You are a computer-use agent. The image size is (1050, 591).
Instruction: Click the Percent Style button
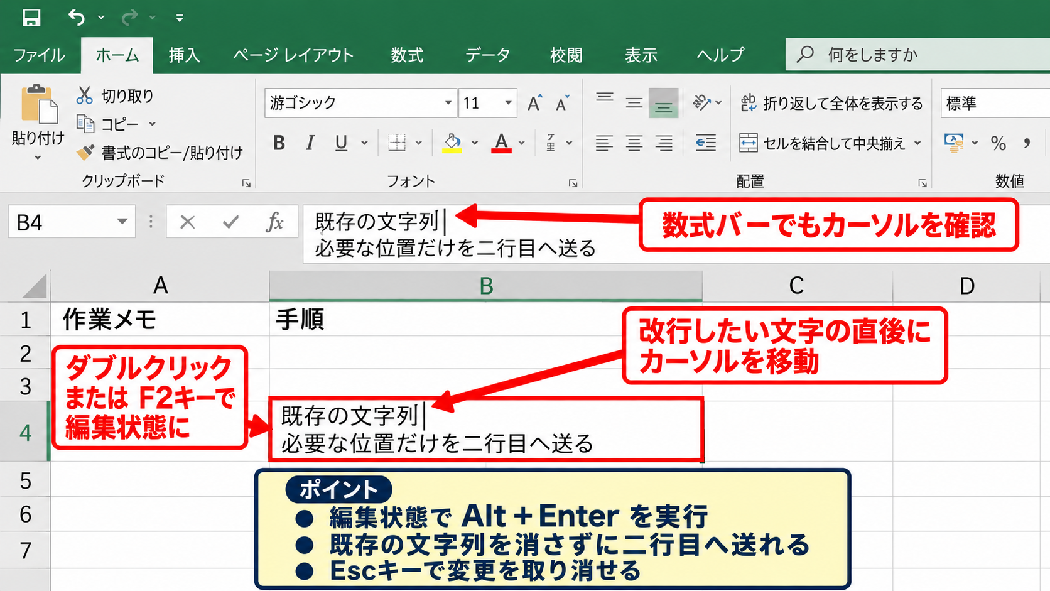[x=998, y=143]
